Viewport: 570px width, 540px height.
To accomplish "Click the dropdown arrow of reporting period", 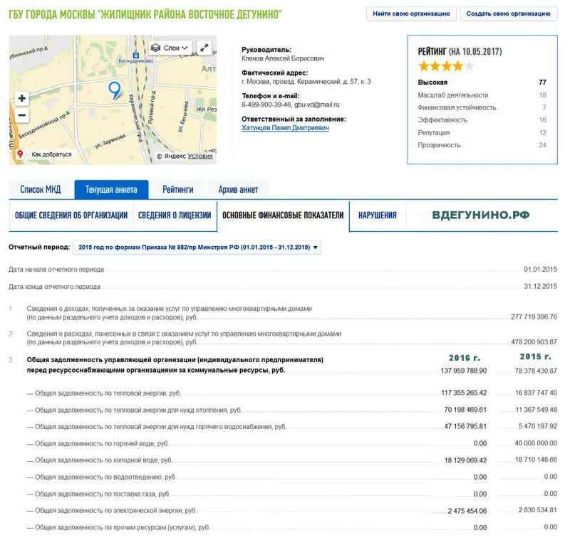I will click(315, 248).
